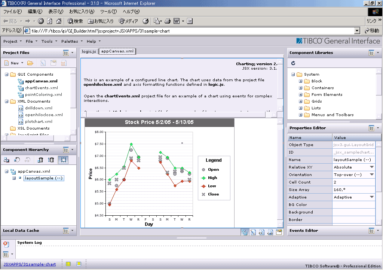Open the Relative XY dropdown arrow
Image resolution: width=383 pixels, height=270 pixels.
point(372,167)
